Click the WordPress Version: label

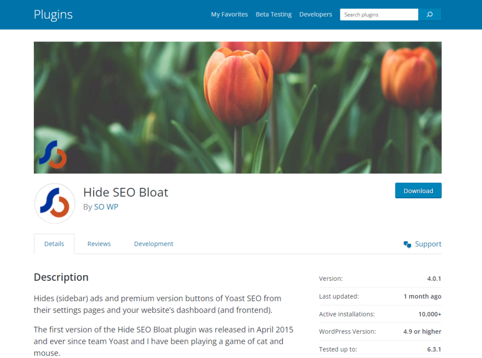click(347, 332)
